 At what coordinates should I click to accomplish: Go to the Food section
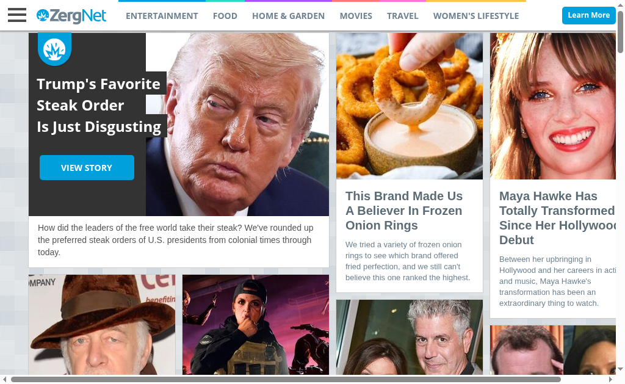[225, 16]
